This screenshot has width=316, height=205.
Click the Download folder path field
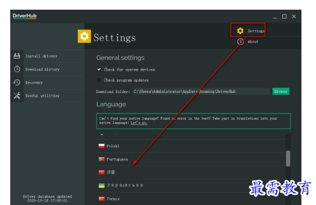click(x=201, y=91)
